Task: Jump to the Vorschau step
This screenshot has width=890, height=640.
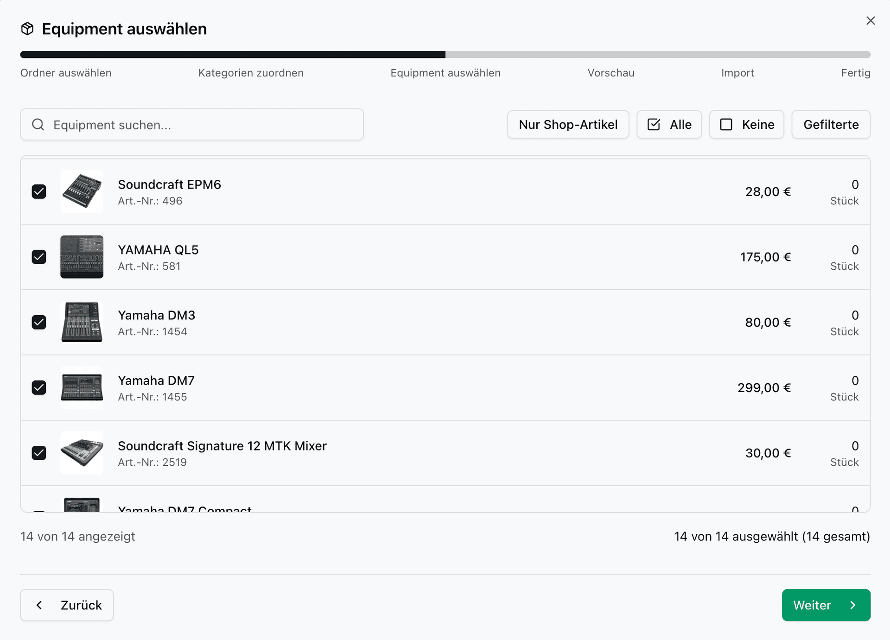Action: coord(611,73)
